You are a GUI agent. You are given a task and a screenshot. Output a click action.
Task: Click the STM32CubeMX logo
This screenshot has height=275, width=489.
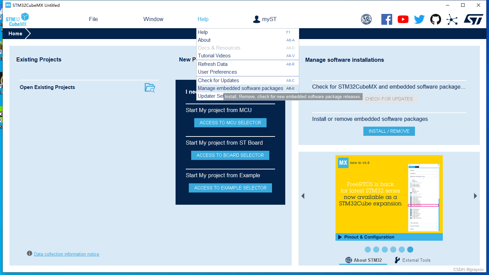pos(17,19)
